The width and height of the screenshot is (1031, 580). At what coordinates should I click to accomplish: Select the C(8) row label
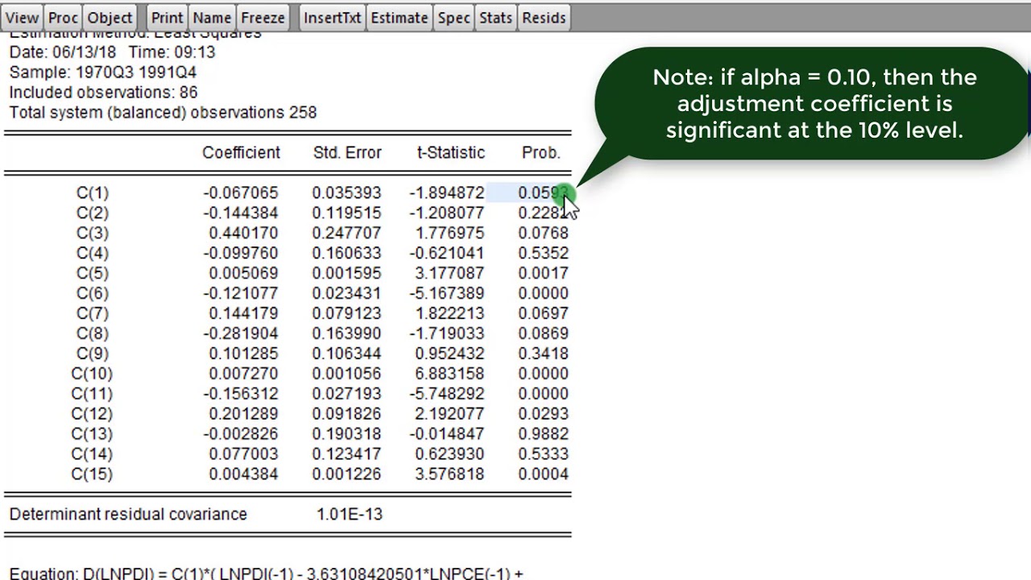tap(93, 334)
